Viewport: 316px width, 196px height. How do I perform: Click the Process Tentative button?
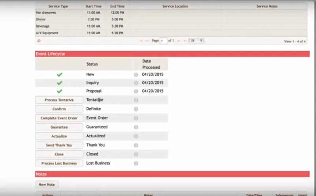click(x=59, y=100)
